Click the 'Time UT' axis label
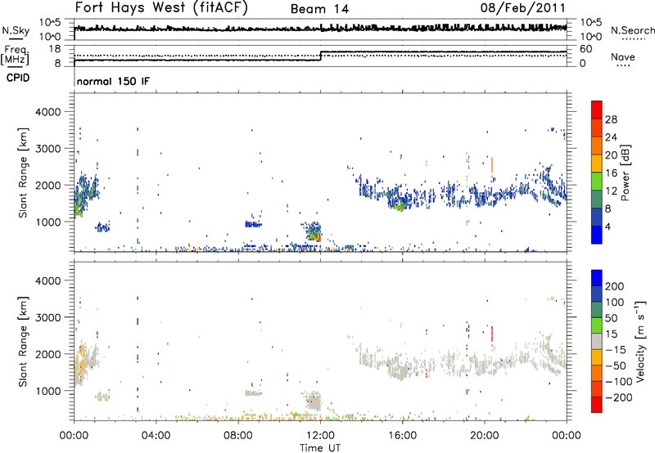 tap(320, 448)
